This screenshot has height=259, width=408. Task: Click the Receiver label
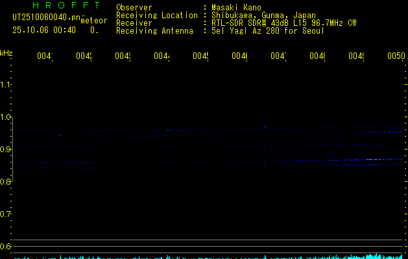[x=134, y=23]
